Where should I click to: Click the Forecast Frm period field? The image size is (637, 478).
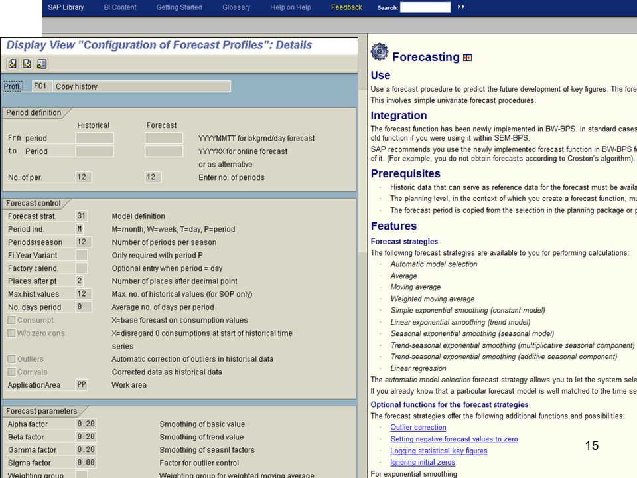pyautogui.click(x=164, y=138)
